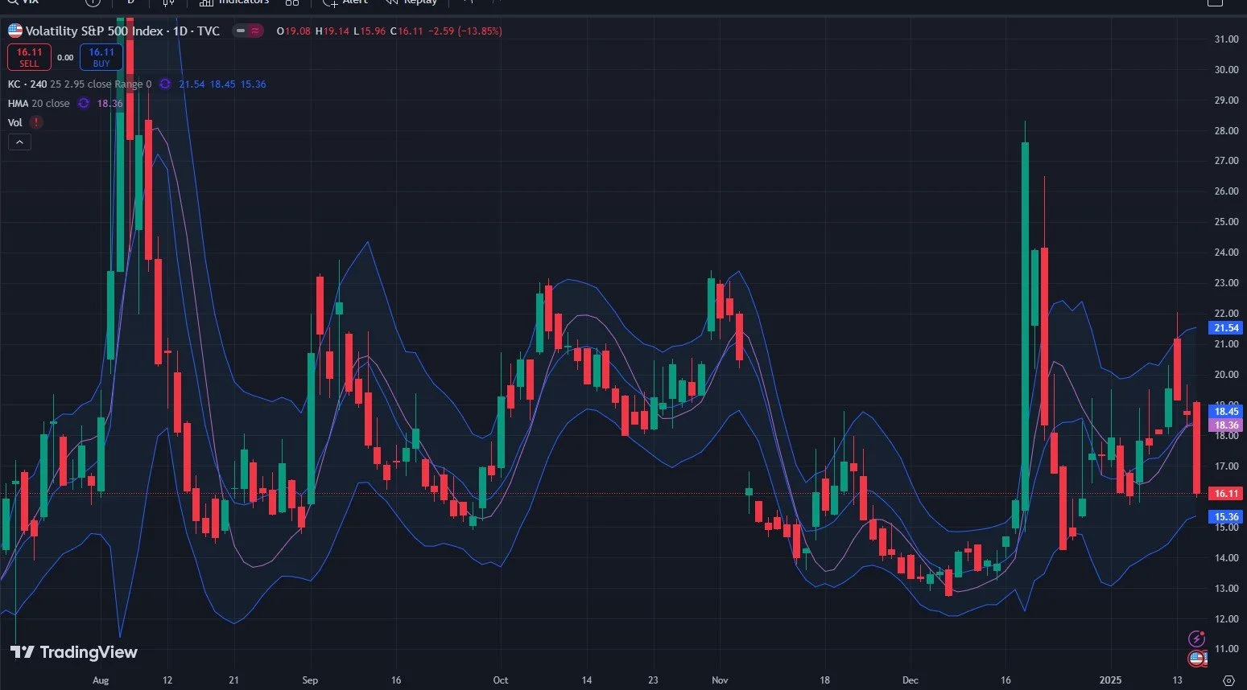
Task: Click the Nov label on time axis
Action: click(720, 680)
